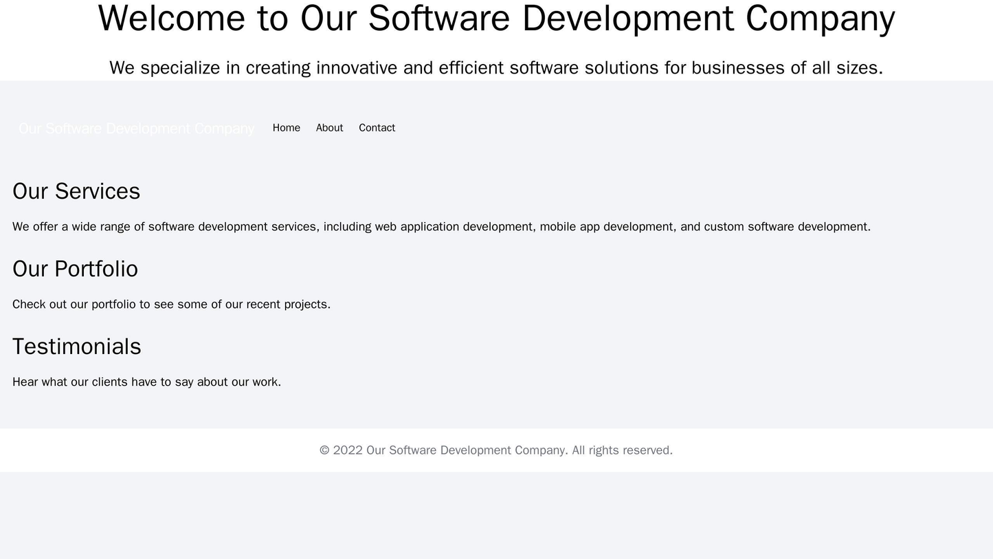Screen dimensions: 993x559
Task: Open the About page from the navbar
Action: point(329,127)
